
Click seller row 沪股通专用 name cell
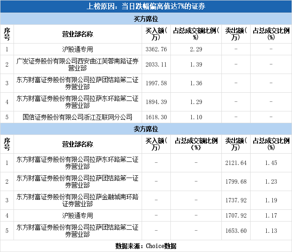click(78, 215)
